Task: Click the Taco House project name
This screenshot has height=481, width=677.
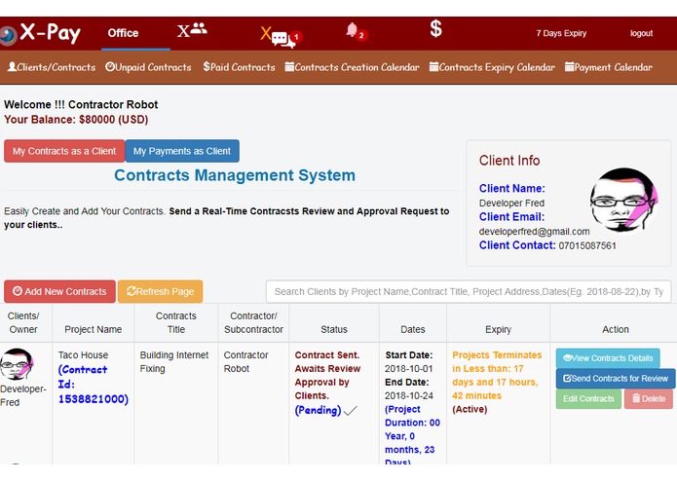Action: (84, 355)
